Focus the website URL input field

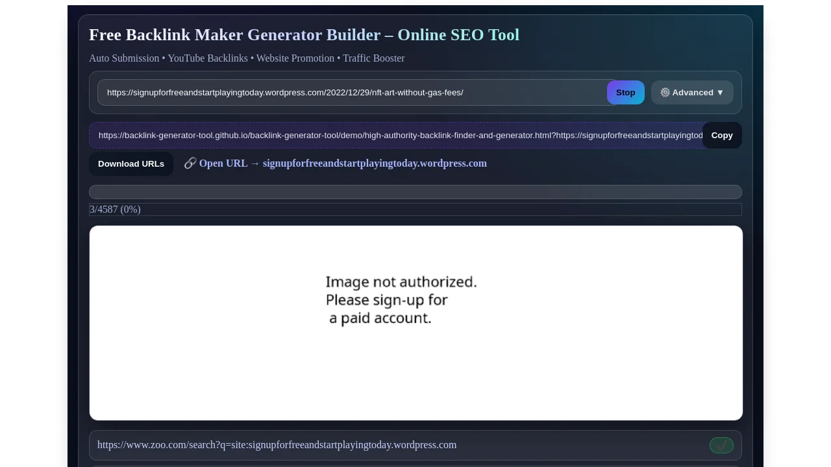point(356,93)
